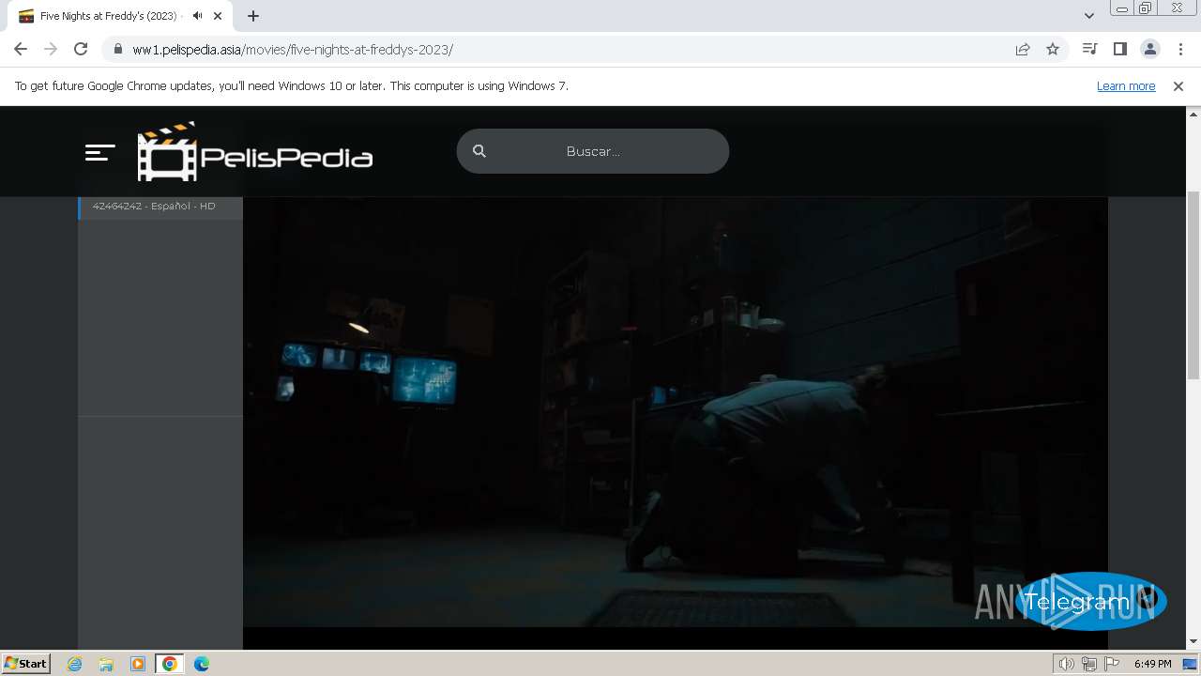Click the PelisPedia logo

(x=254, y=151)
